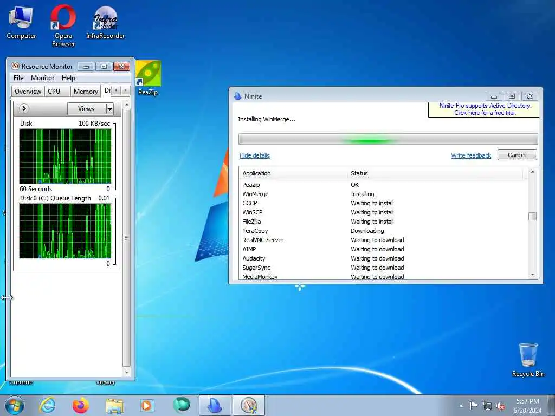Open the Computer desktop icon
555x416 pixels.
coord(21,22)
